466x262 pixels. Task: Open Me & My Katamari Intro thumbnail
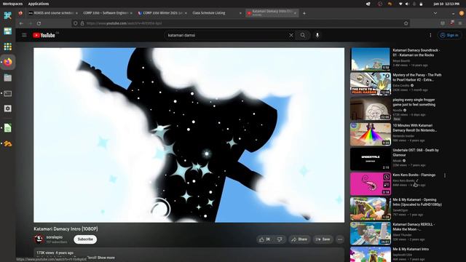click(x=370, y=255)
